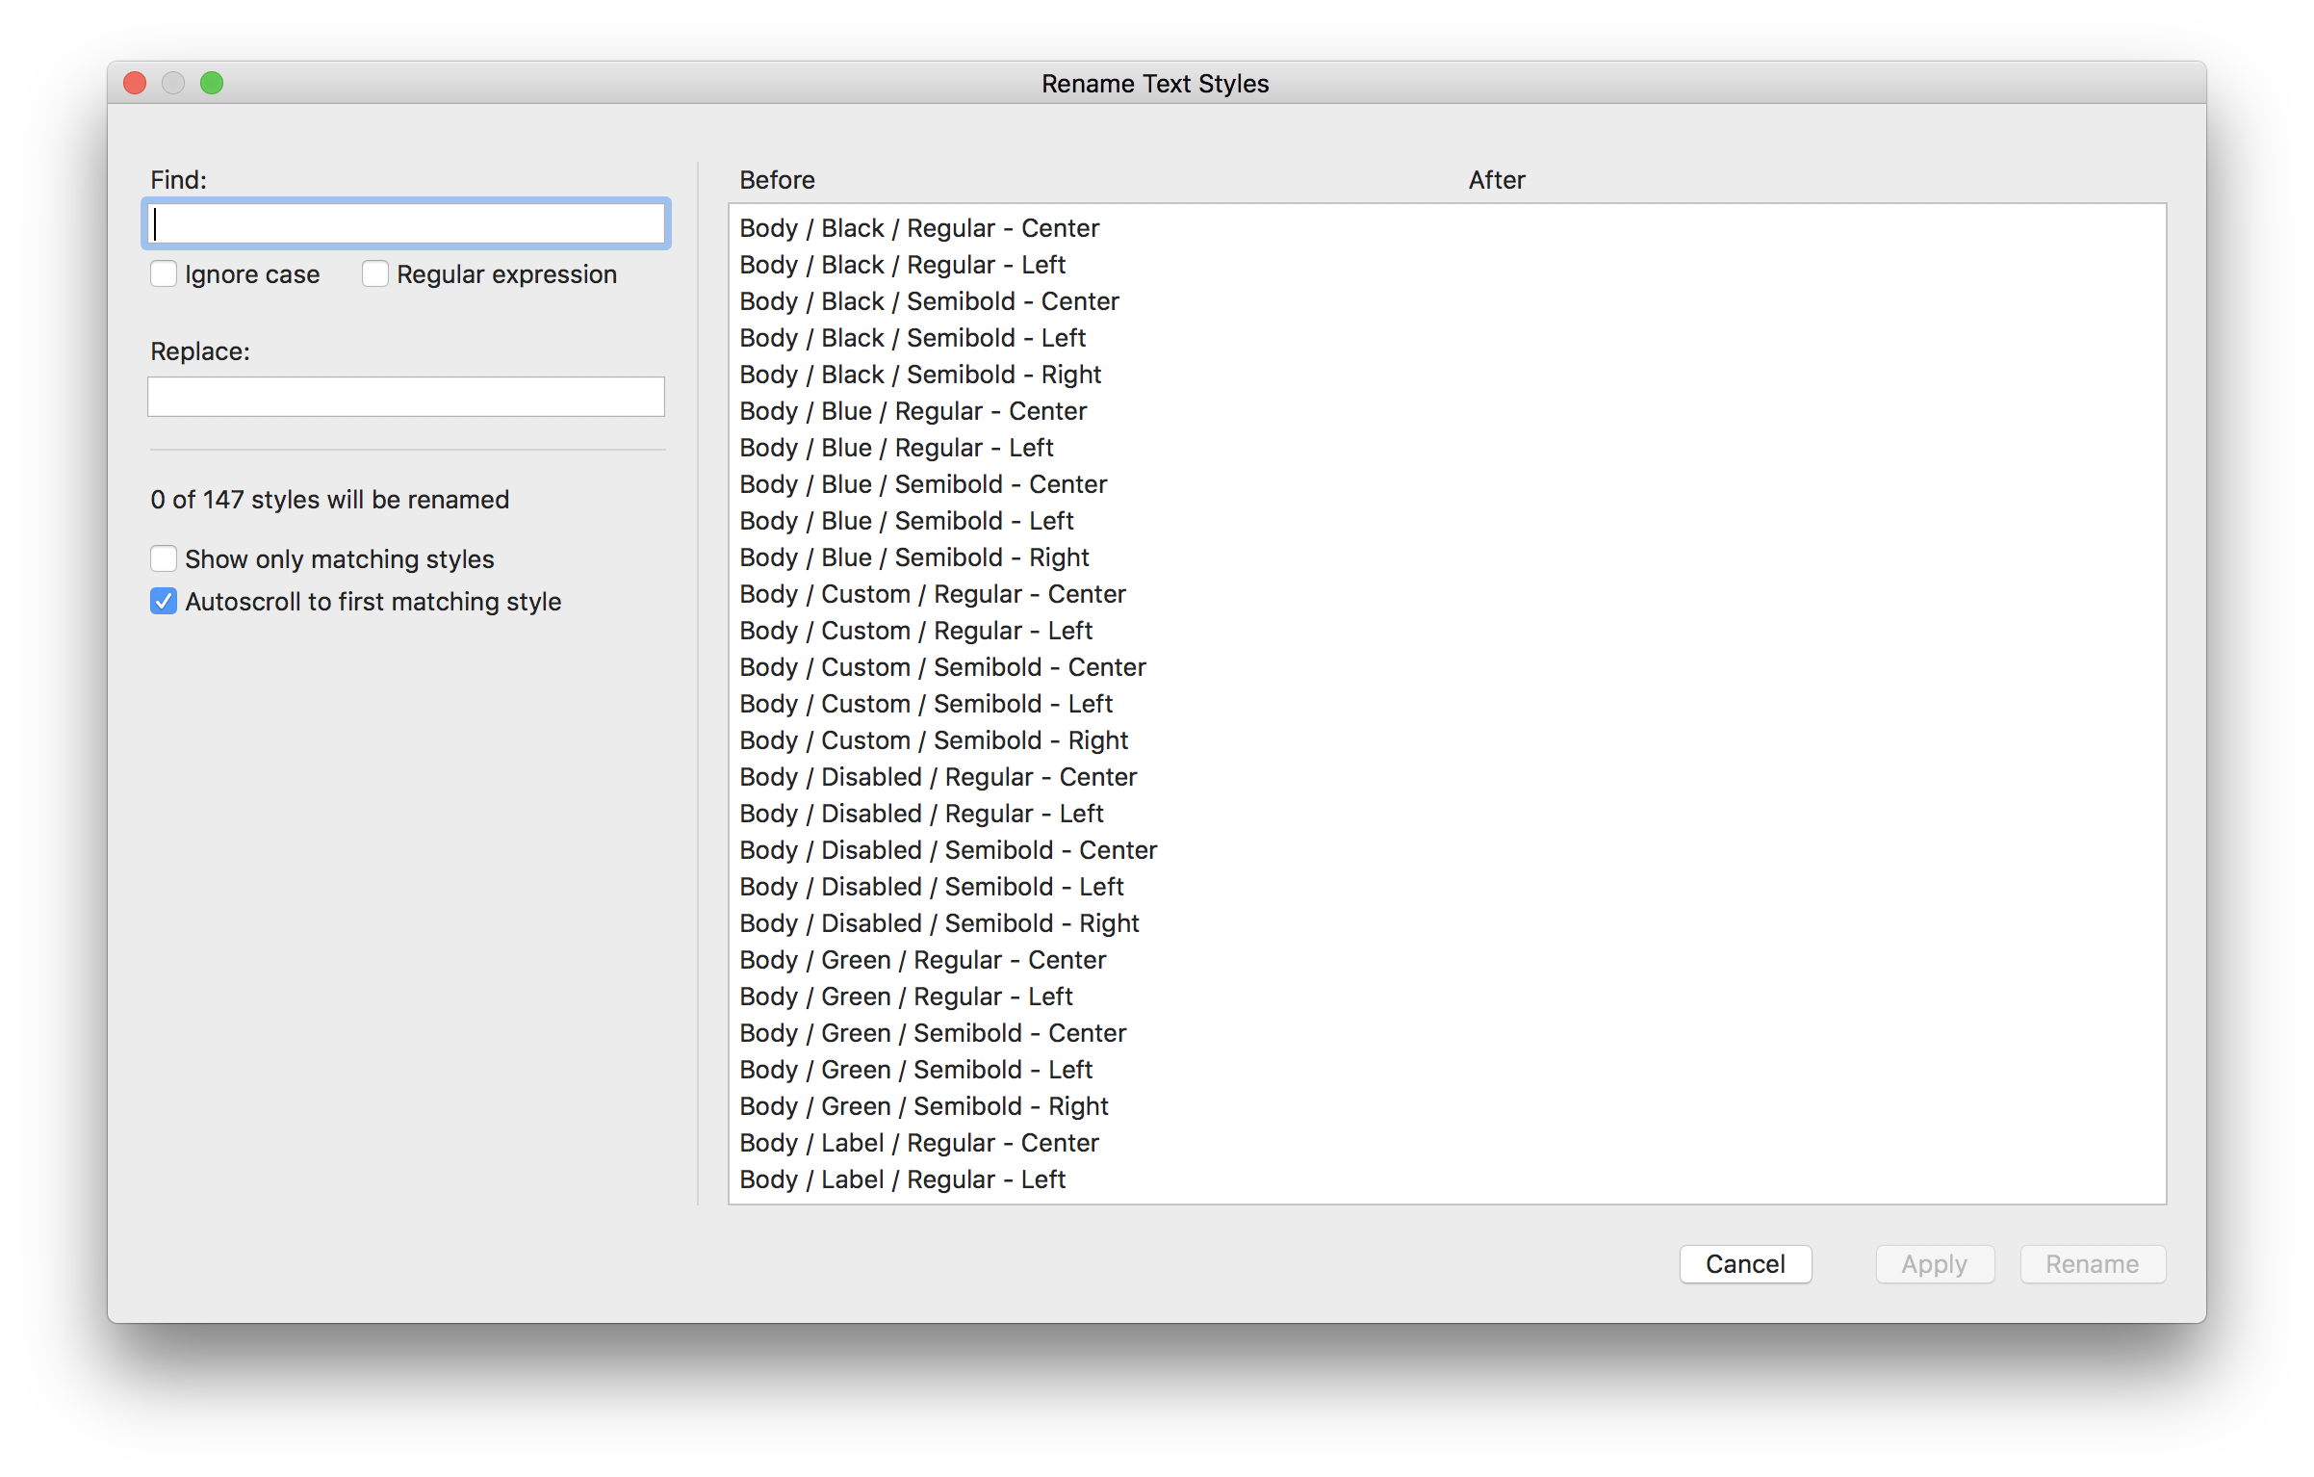Image resolution: width=2314 pixels, height=1477 pixels.
Task: Uncheck Autoscroll to first matching style
Action: 164,602
